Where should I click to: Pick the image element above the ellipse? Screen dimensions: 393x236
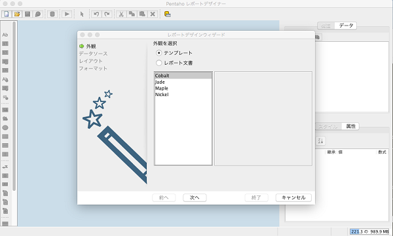click(x=5, y=118)
